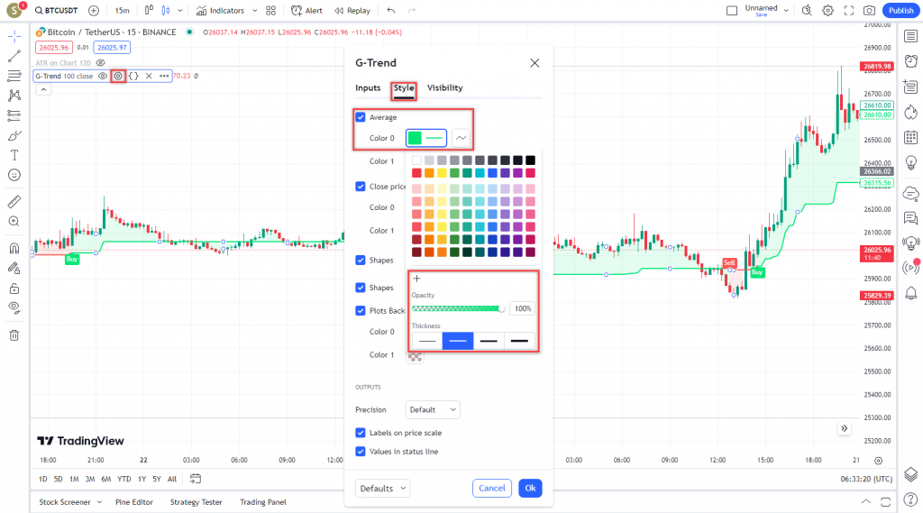Open indicator templates grid icon
The height and width of the screenshot is (513, 923).
270,11
